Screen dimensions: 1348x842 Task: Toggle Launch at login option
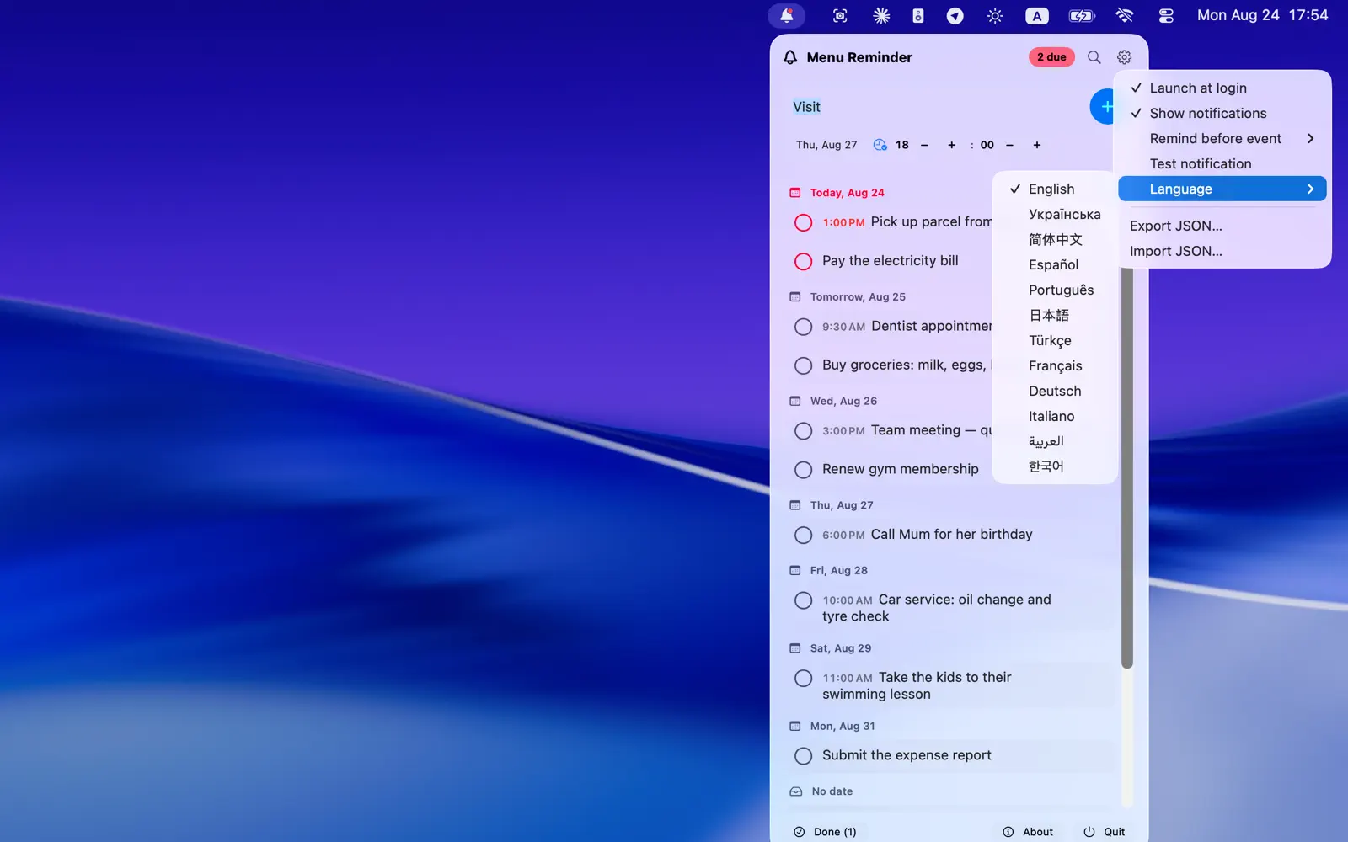(x=1222, y=88)
